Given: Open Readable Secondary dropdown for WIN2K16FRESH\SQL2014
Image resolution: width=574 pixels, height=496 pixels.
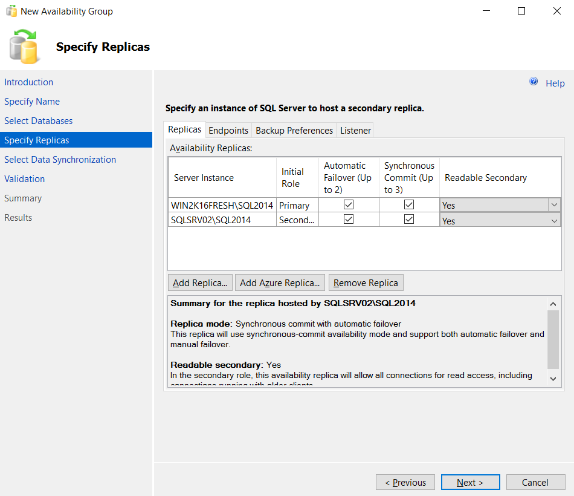Looking at the screenshot, I should [554, 204].
